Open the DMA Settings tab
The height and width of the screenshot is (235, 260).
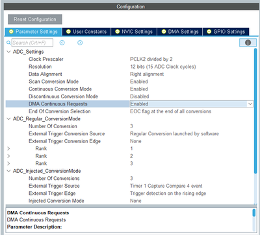pos(180,32)
